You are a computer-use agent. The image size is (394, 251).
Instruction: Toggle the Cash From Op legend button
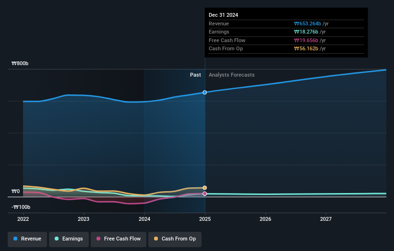(175, 239)
